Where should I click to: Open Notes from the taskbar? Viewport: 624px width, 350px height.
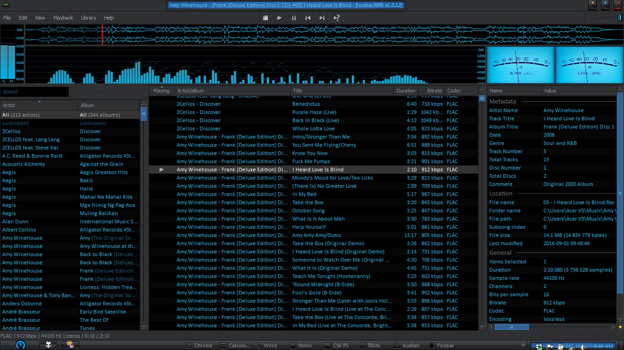point(301,345)
